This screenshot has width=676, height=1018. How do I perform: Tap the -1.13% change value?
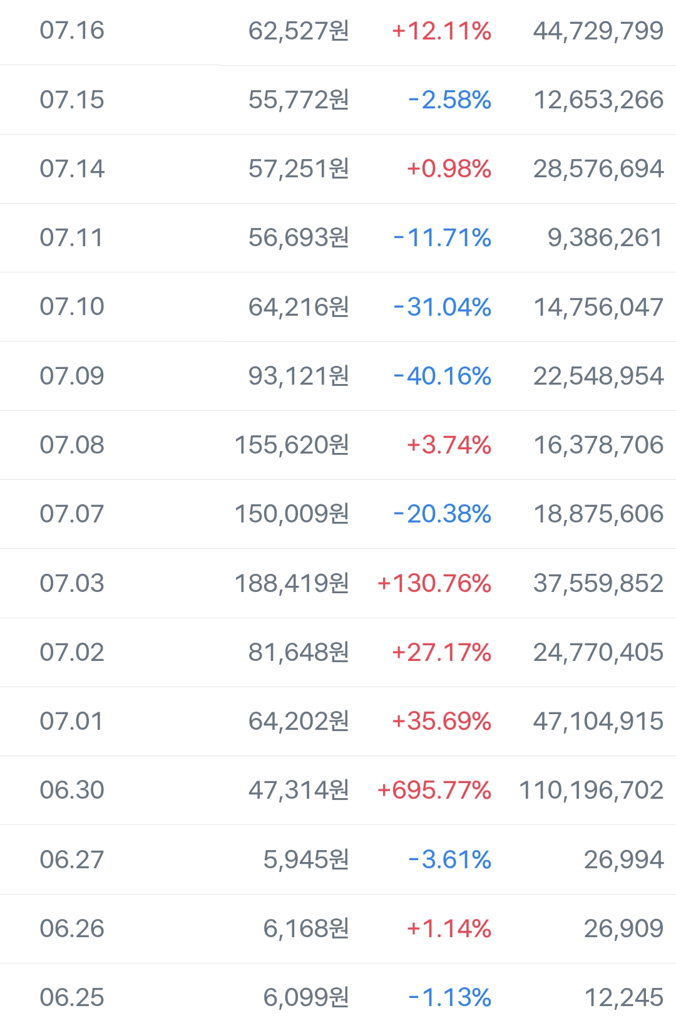[x=449, y=997]
